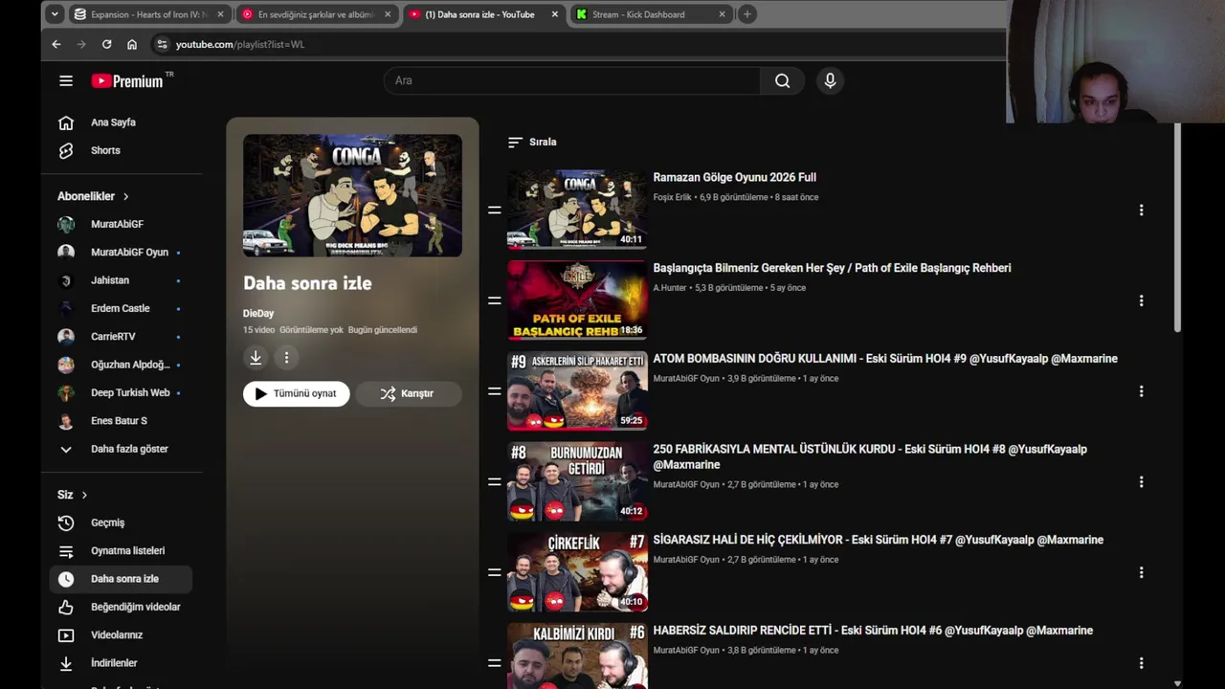
Task: Close the Daha sonra izle YouTube tab
Action: coord(555,14)
